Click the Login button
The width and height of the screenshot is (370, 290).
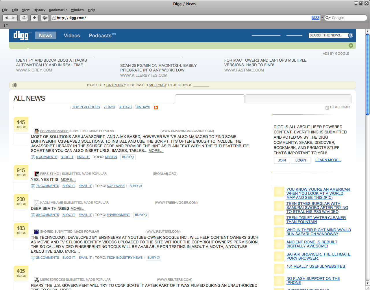[301, 160]
